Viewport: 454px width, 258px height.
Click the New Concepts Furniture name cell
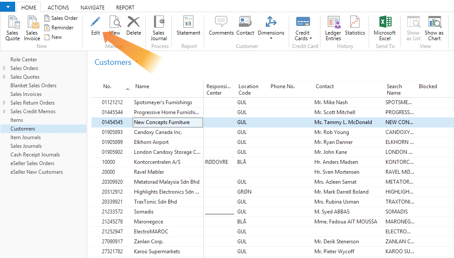tap(168, 122)
